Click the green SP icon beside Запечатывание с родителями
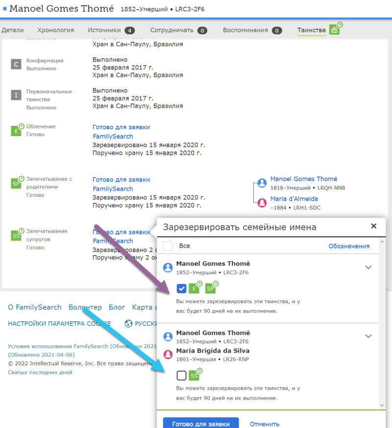 point(17,182)
